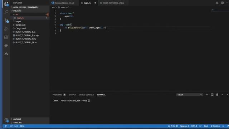Open the terminal shell selector dropdown (1: bash)
The width and height of the screenshot is (229, 129).
189,95
